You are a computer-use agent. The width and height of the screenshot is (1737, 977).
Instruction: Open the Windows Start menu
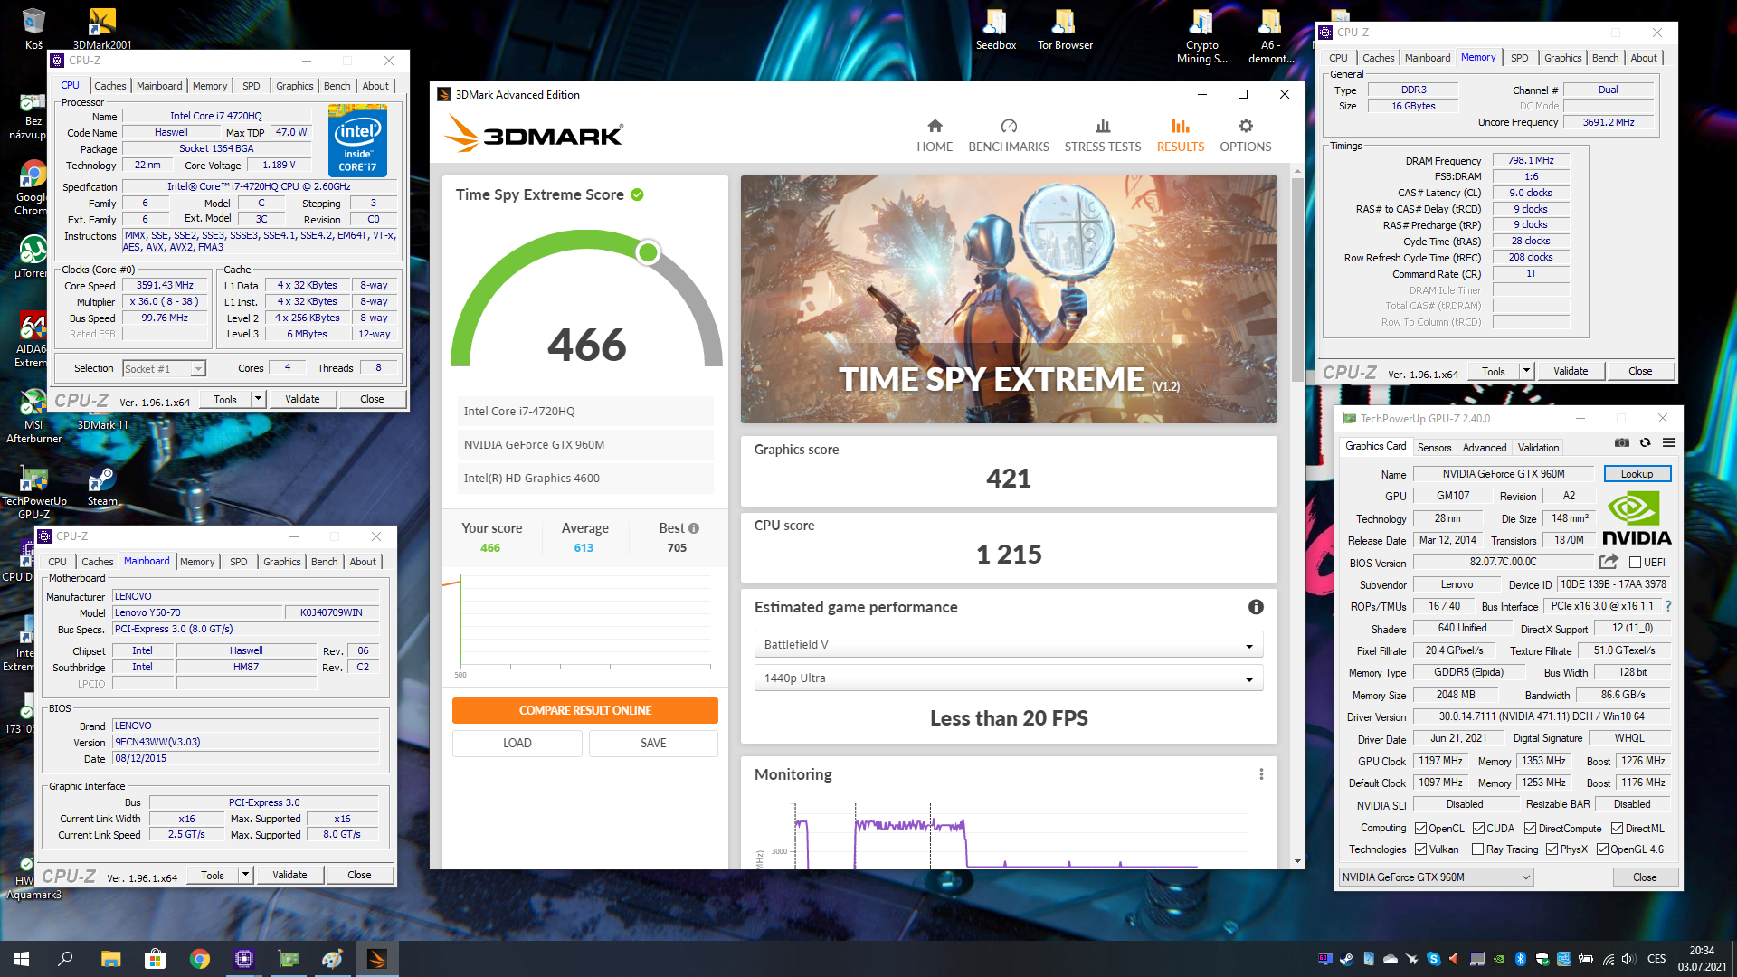(x=22, y=959)
